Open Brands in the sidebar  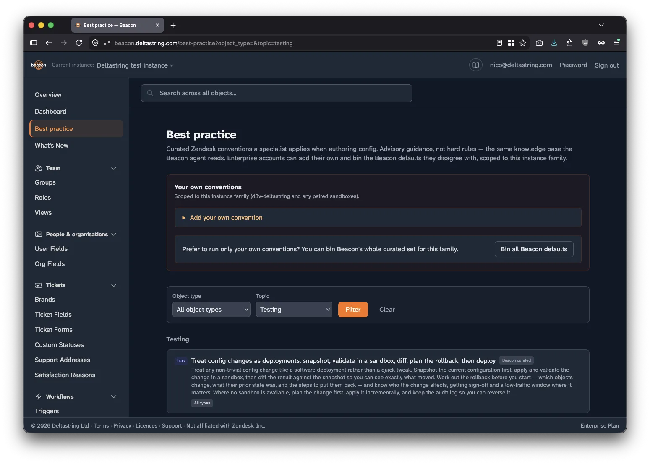coord(45,300)
